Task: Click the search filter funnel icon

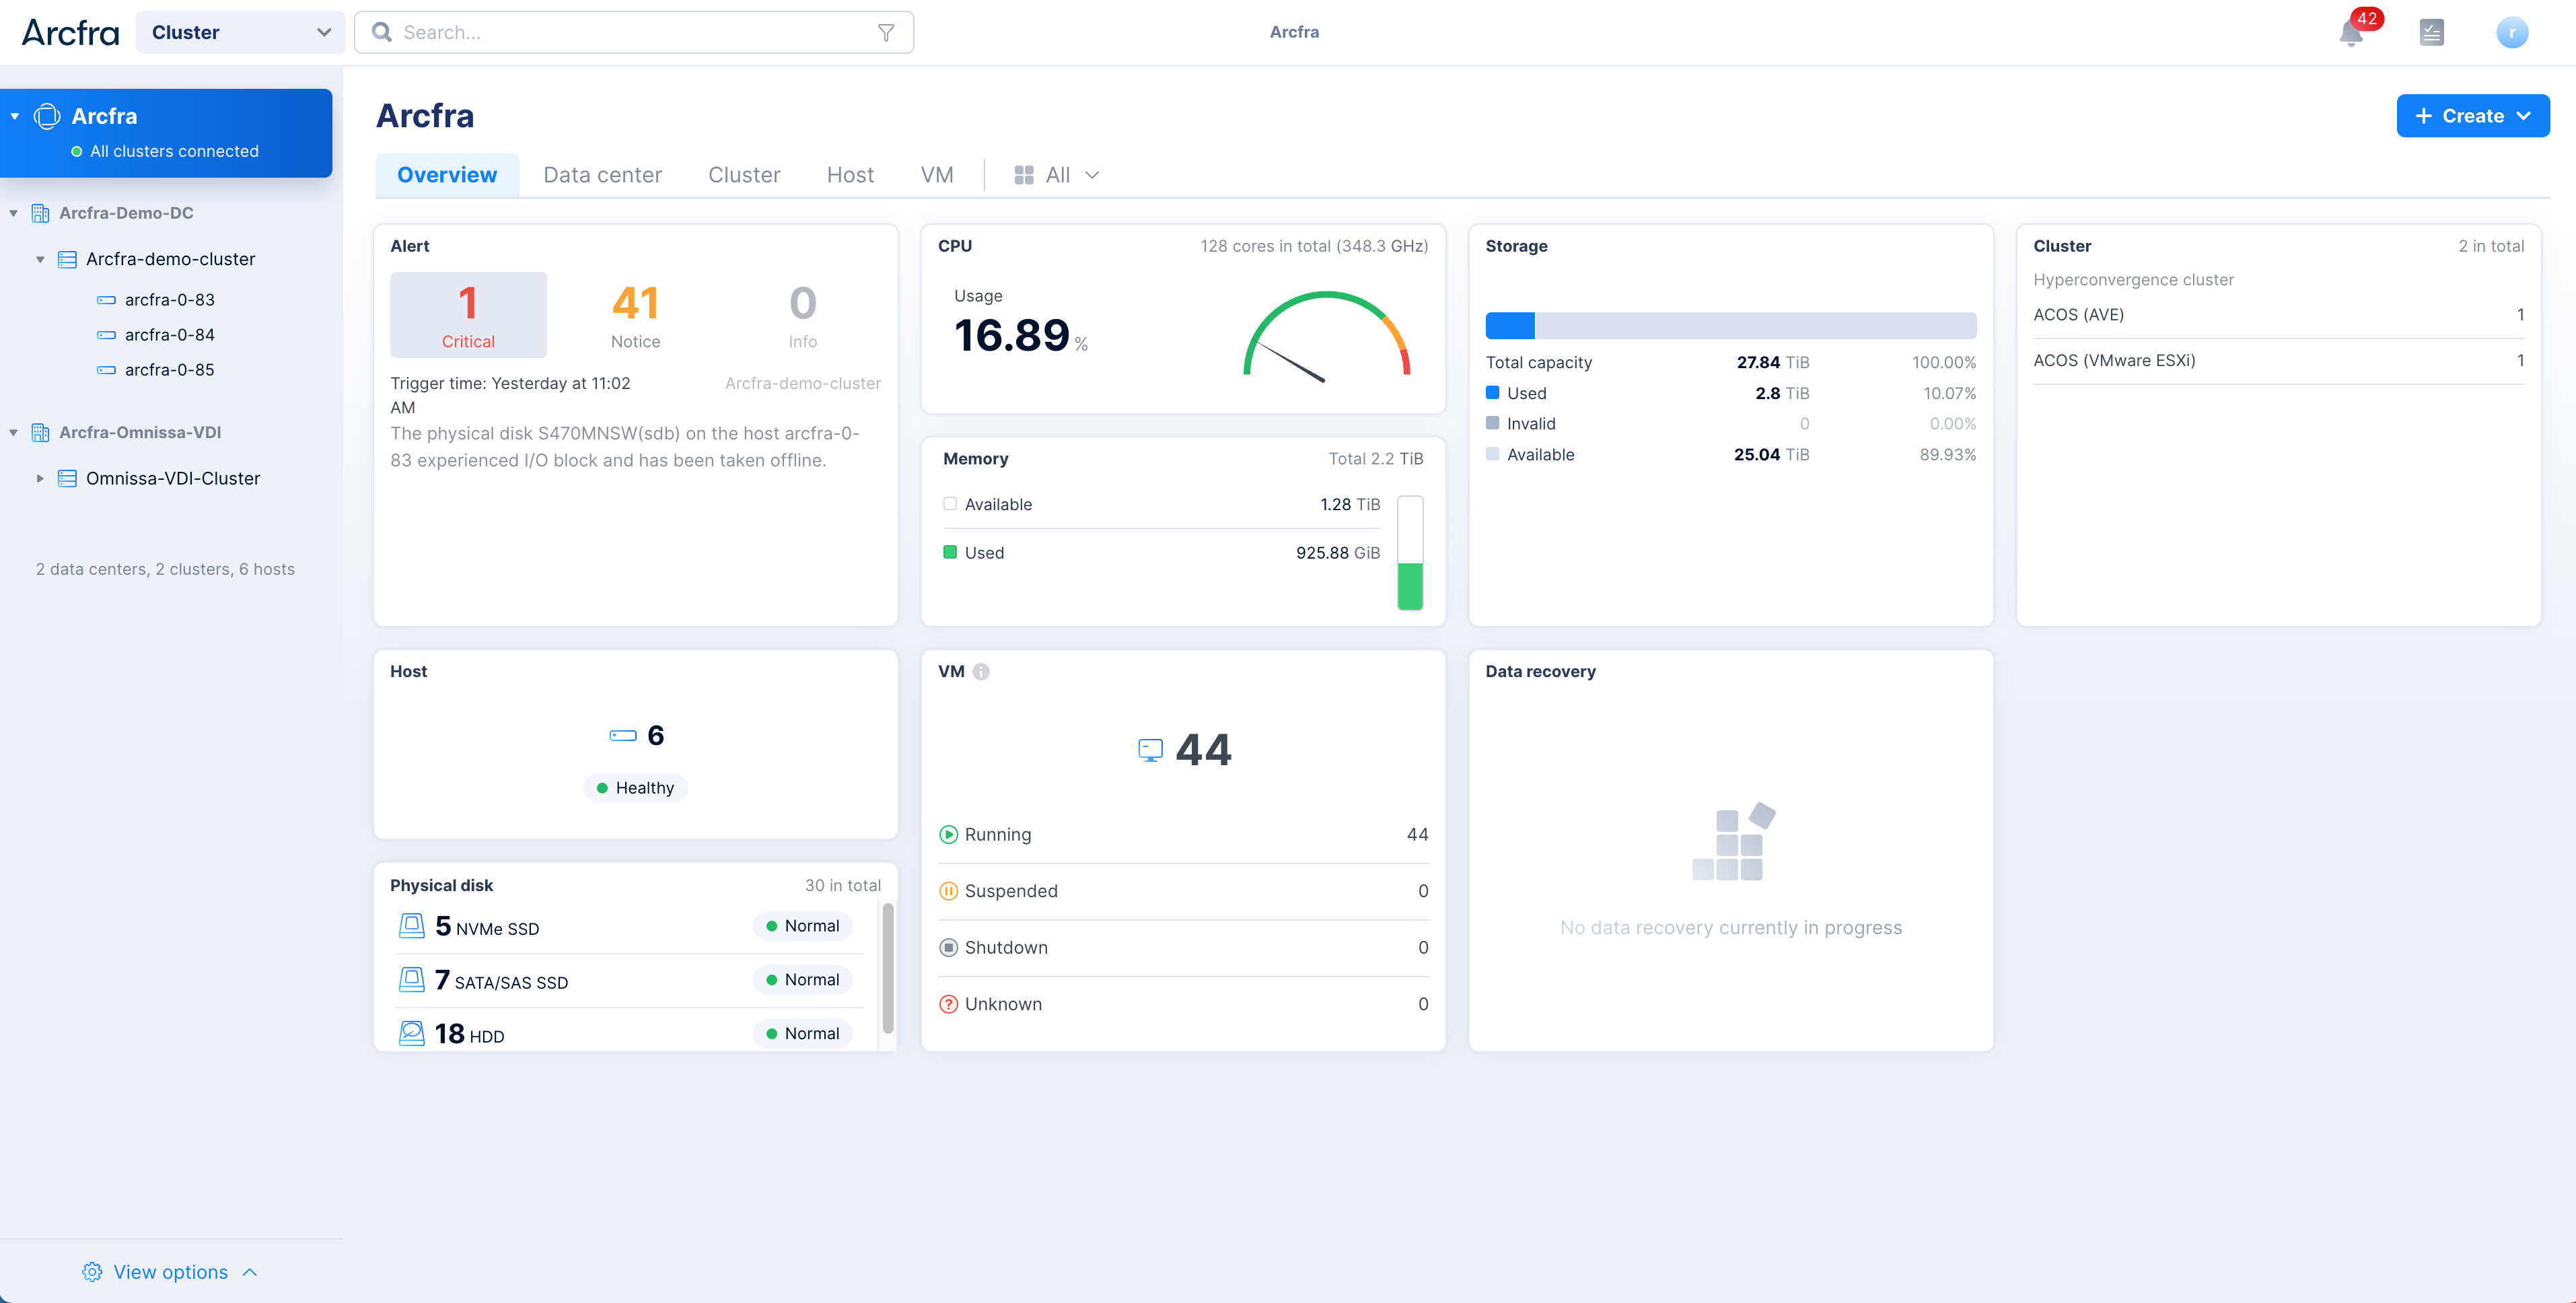Action: coord(885,33)
